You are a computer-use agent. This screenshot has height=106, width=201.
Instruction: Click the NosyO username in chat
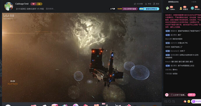(x=168, y=62)
